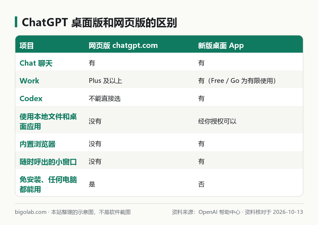318x225 pixels.
Task: Select the "新版桌面 App" column header
Action: [x=221, y=46]
